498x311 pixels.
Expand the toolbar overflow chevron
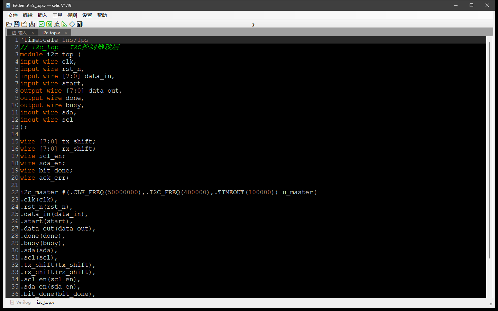[x=253, y=25]
